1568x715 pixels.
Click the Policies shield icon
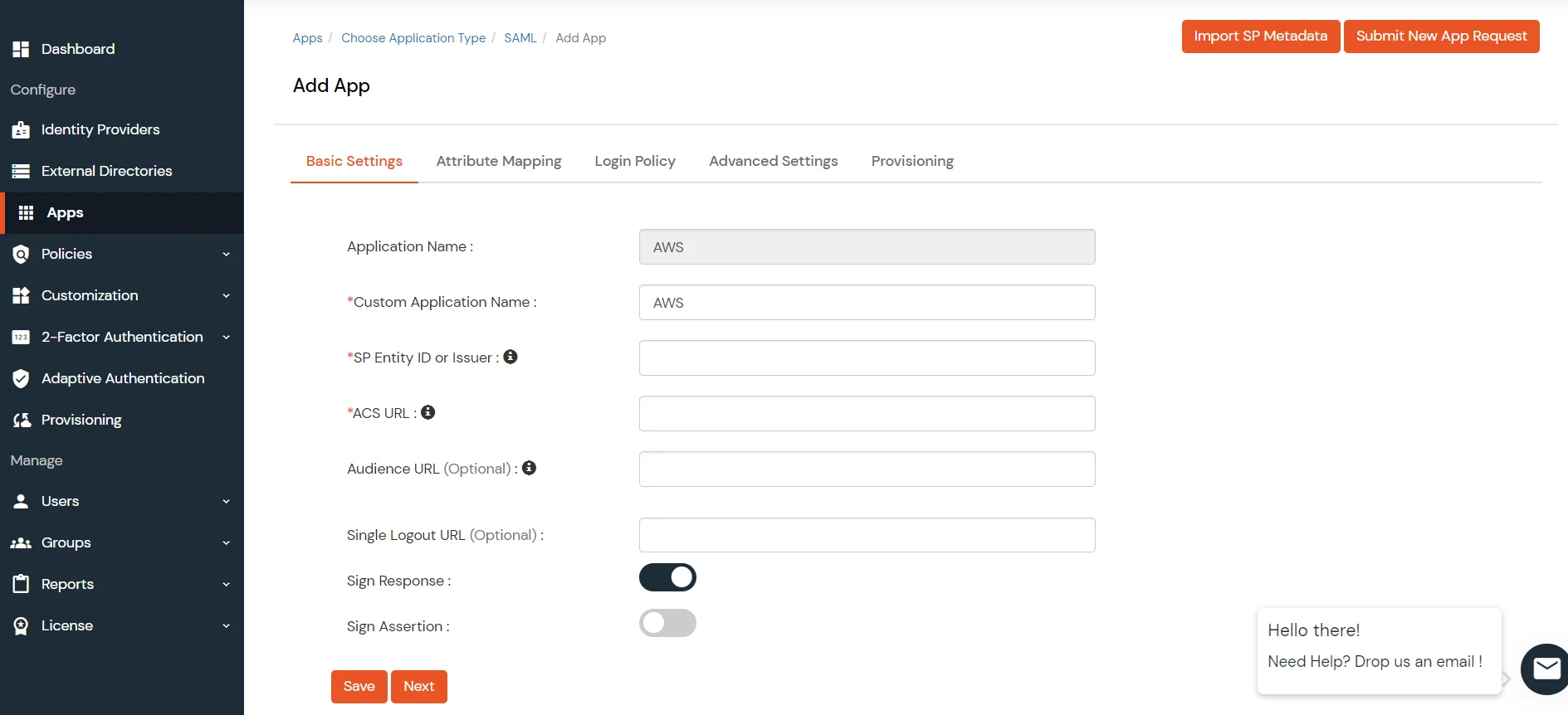coord(21,254)
